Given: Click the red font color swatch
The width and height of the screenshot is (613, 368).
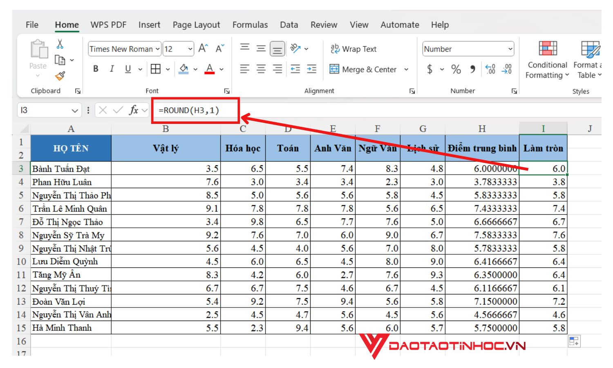Looking at the screenshot, I should point(210,69).
